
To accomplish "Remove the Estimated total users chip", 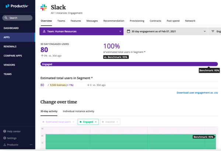I will (x=73, y=122).
